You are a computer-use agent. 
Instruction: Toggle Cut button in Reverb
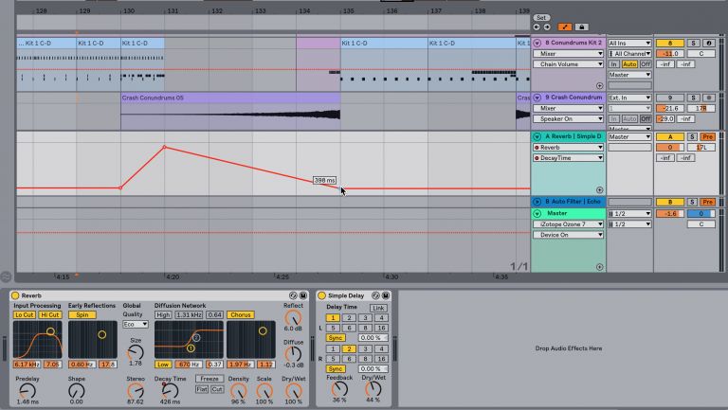[x=217, y=389]
